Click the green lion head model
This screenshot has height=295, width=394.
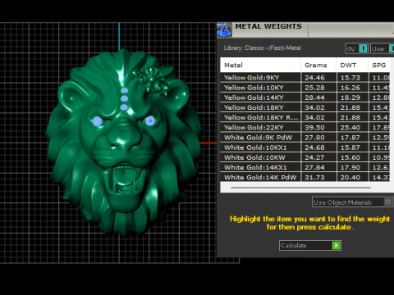tap(125, 142)
